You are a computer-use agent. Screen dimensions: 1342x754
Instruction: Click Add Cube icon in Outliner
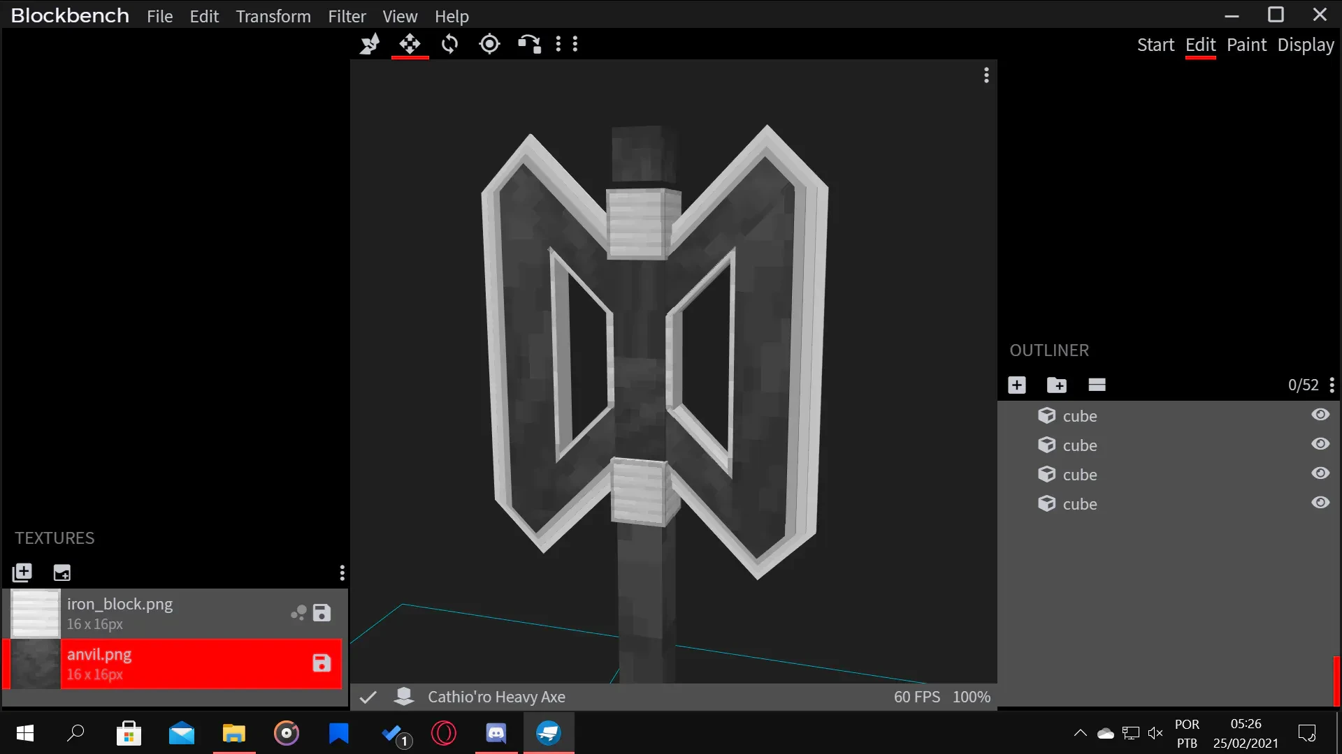click(1017, 385)
